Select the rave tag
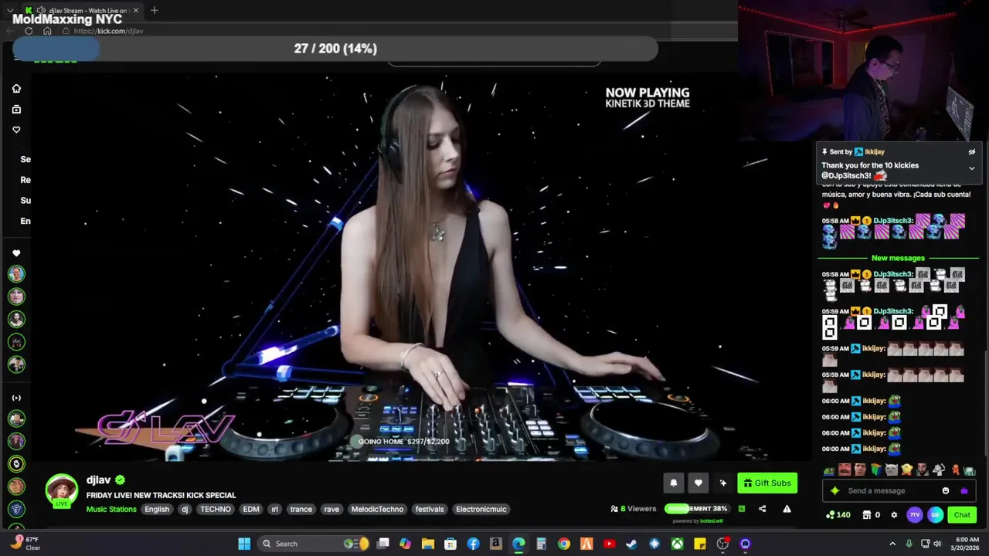989x556 pixels. pyautogui.click(x=331, y=509)
